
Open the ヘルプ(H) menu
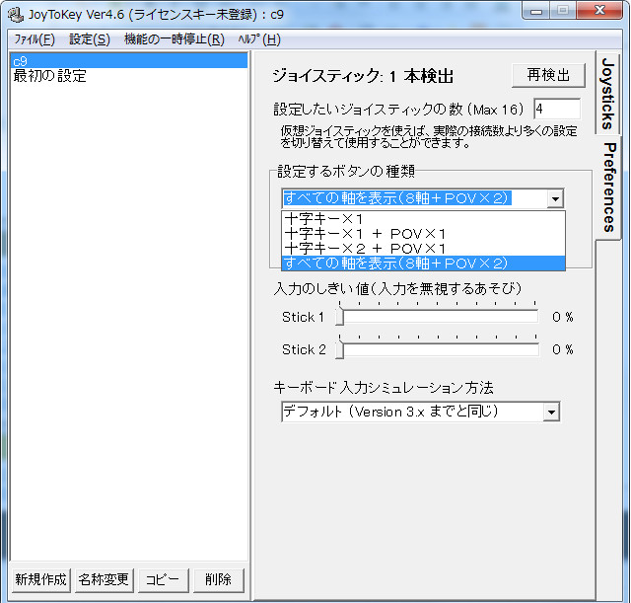[x=259, y=39]
